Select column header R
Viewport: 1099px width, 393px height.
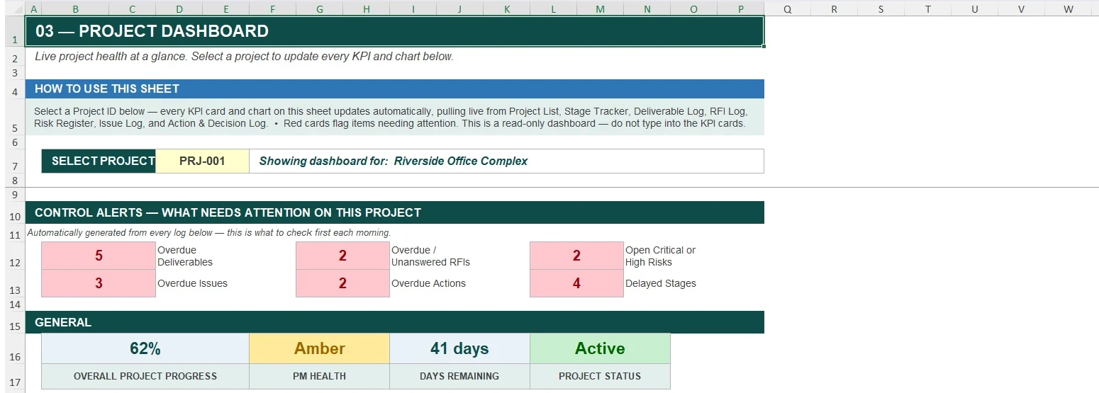point(834,9)
